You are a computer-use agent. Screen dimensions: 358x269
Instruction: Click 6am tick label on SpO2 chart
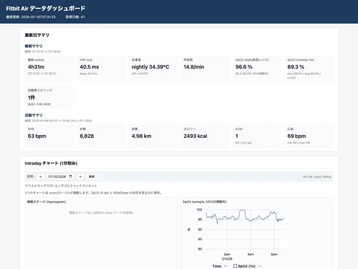(x=274, y=254)
